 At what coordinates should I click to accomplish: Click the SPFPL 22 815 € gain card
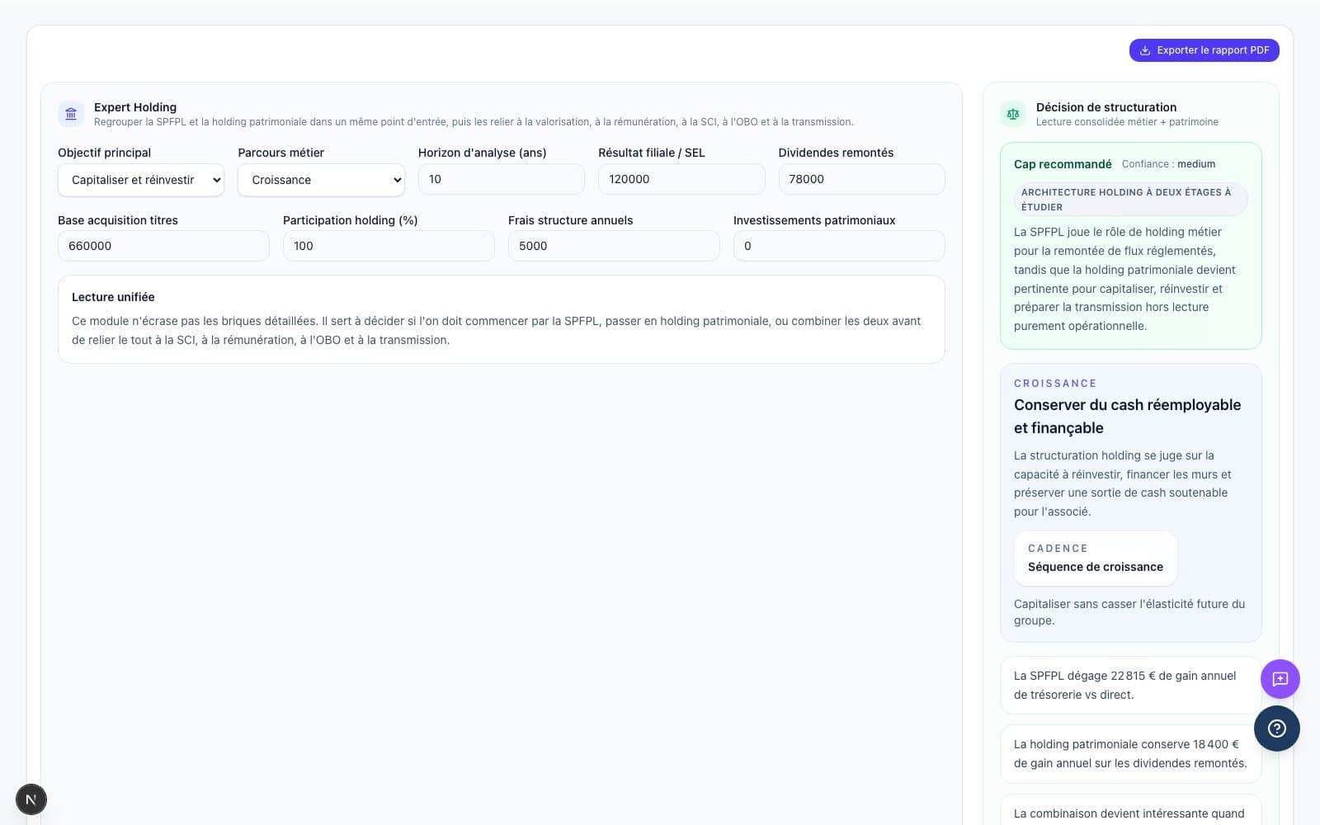pos(1129,685)
